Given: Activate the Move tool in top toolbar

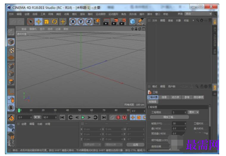Looking at the screenshot, I should 39,22.
